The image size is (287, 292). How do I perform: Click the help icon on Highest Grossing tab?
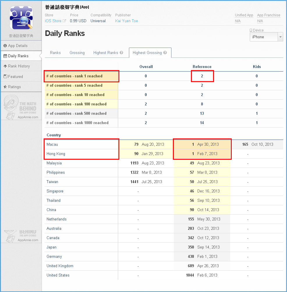pyautogui.click(x=165, y=53)
